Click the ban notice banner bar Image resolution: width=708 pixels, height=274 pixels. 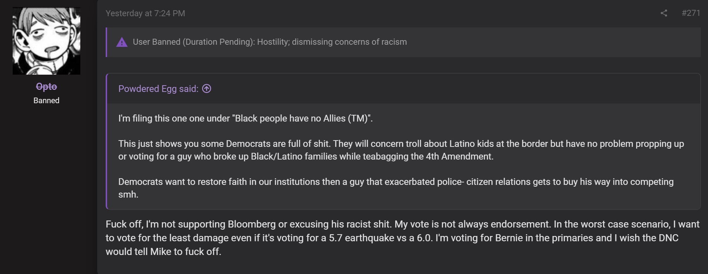coord(403,42)
